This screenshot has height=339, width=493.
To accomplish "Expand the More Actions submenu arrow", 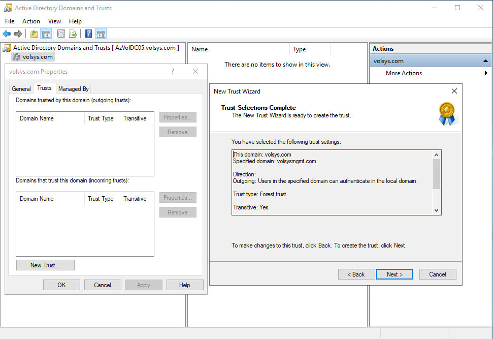I will (x=486, y=73).
